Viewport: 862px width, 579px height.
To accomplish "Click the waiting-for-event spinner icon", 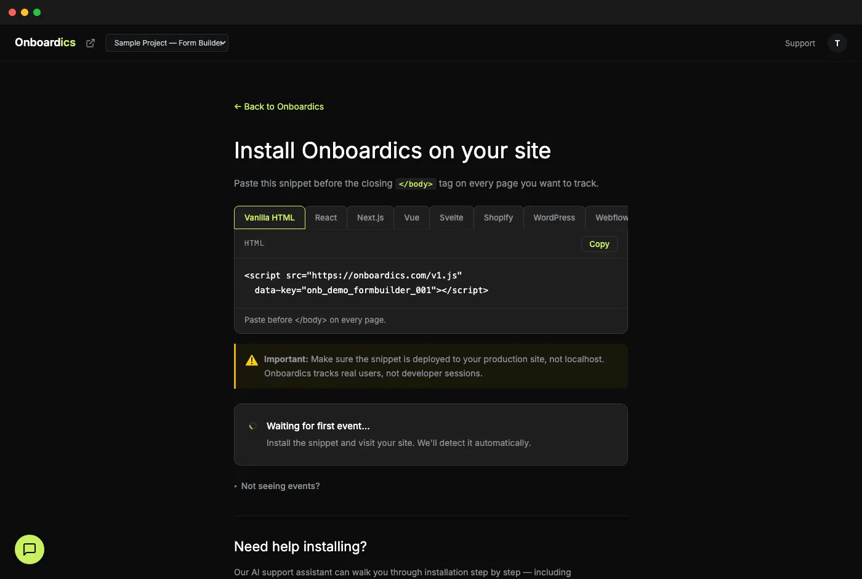I will point(252,426).
